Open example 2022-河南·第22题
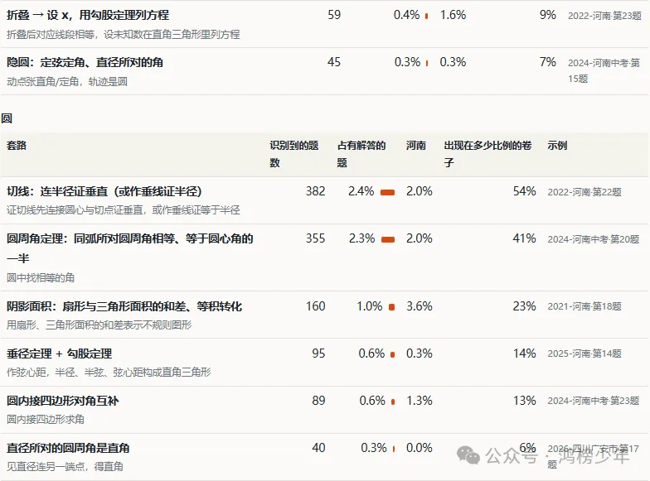The image size is (650, 481). pyautogui.click(x=585, y=192)
